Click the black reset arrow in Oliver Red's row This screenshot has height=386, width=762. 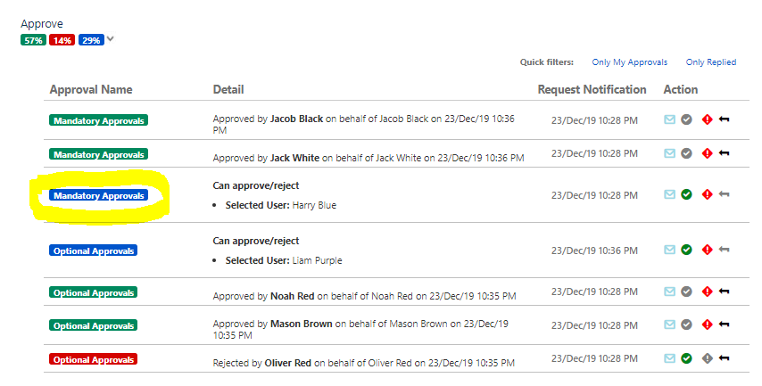[724, 358]
